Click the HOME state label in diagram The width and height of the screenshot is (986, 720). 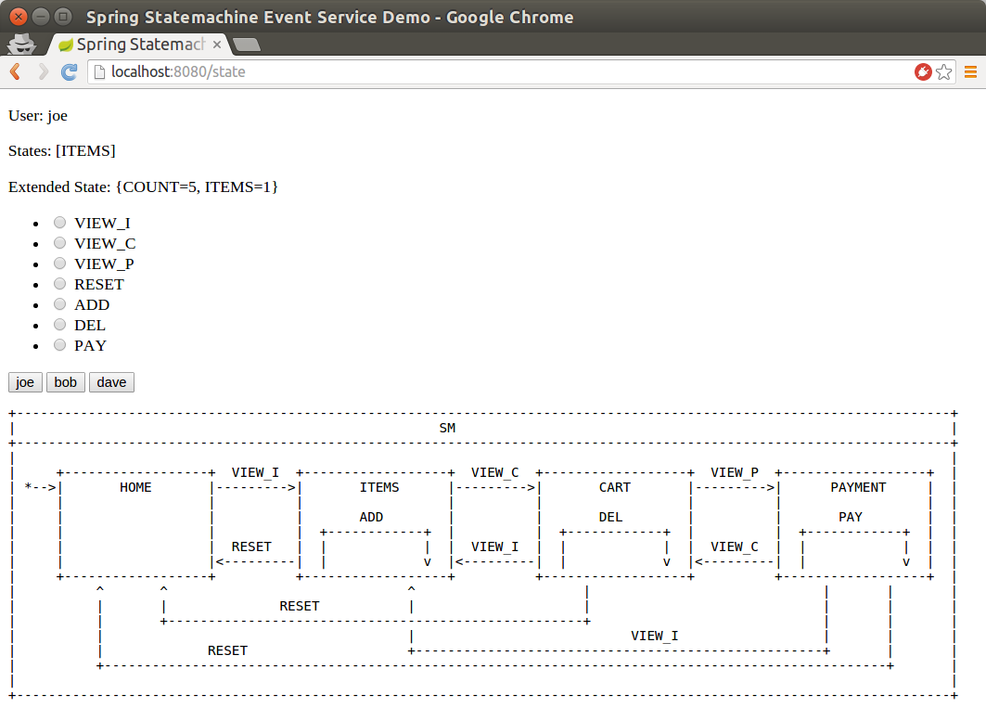click(135, 487)
